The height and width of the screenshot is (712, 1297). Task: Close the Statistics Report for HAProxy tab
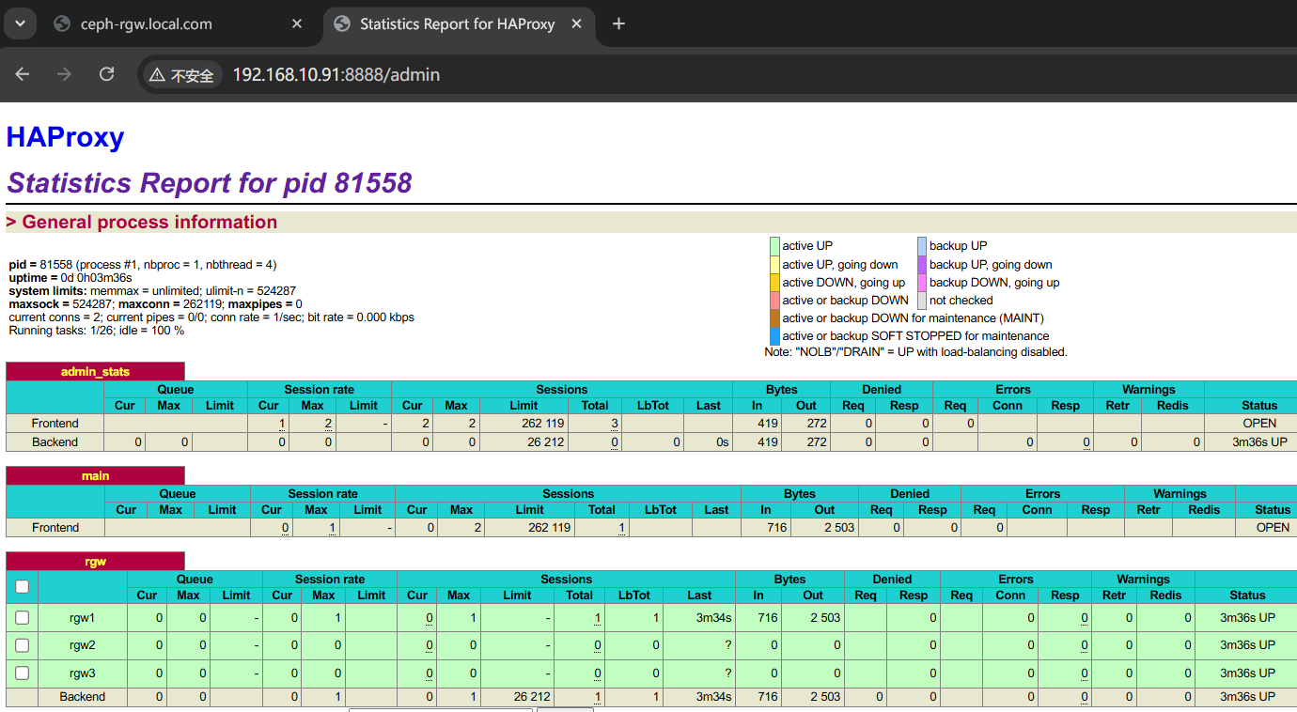[576, 23]
